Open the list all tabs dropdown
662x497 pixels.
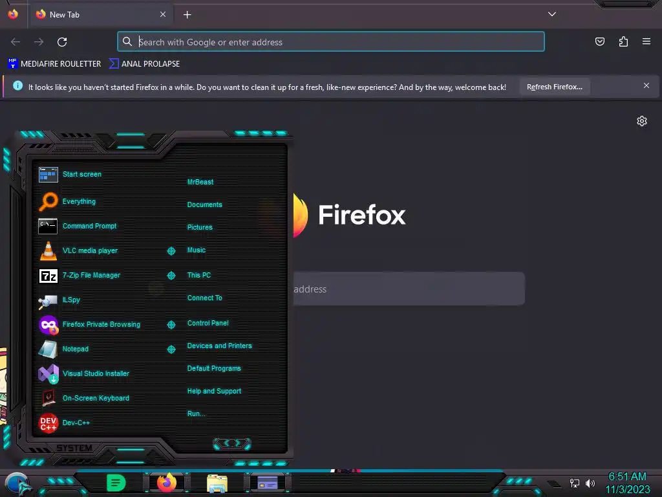click(552, 14)
